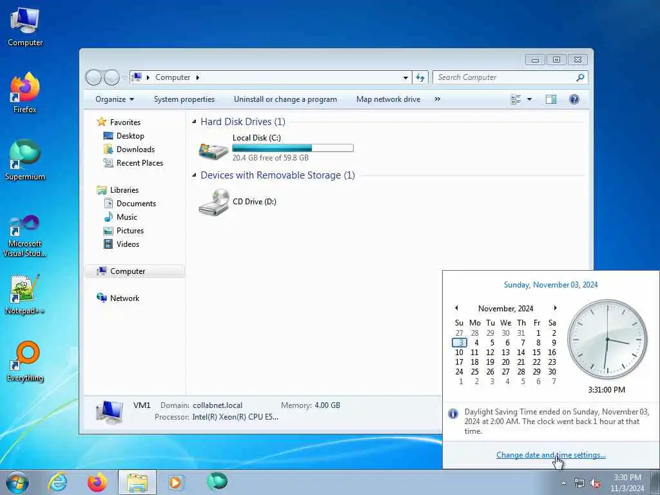Click the Show desktop strip

655,482
